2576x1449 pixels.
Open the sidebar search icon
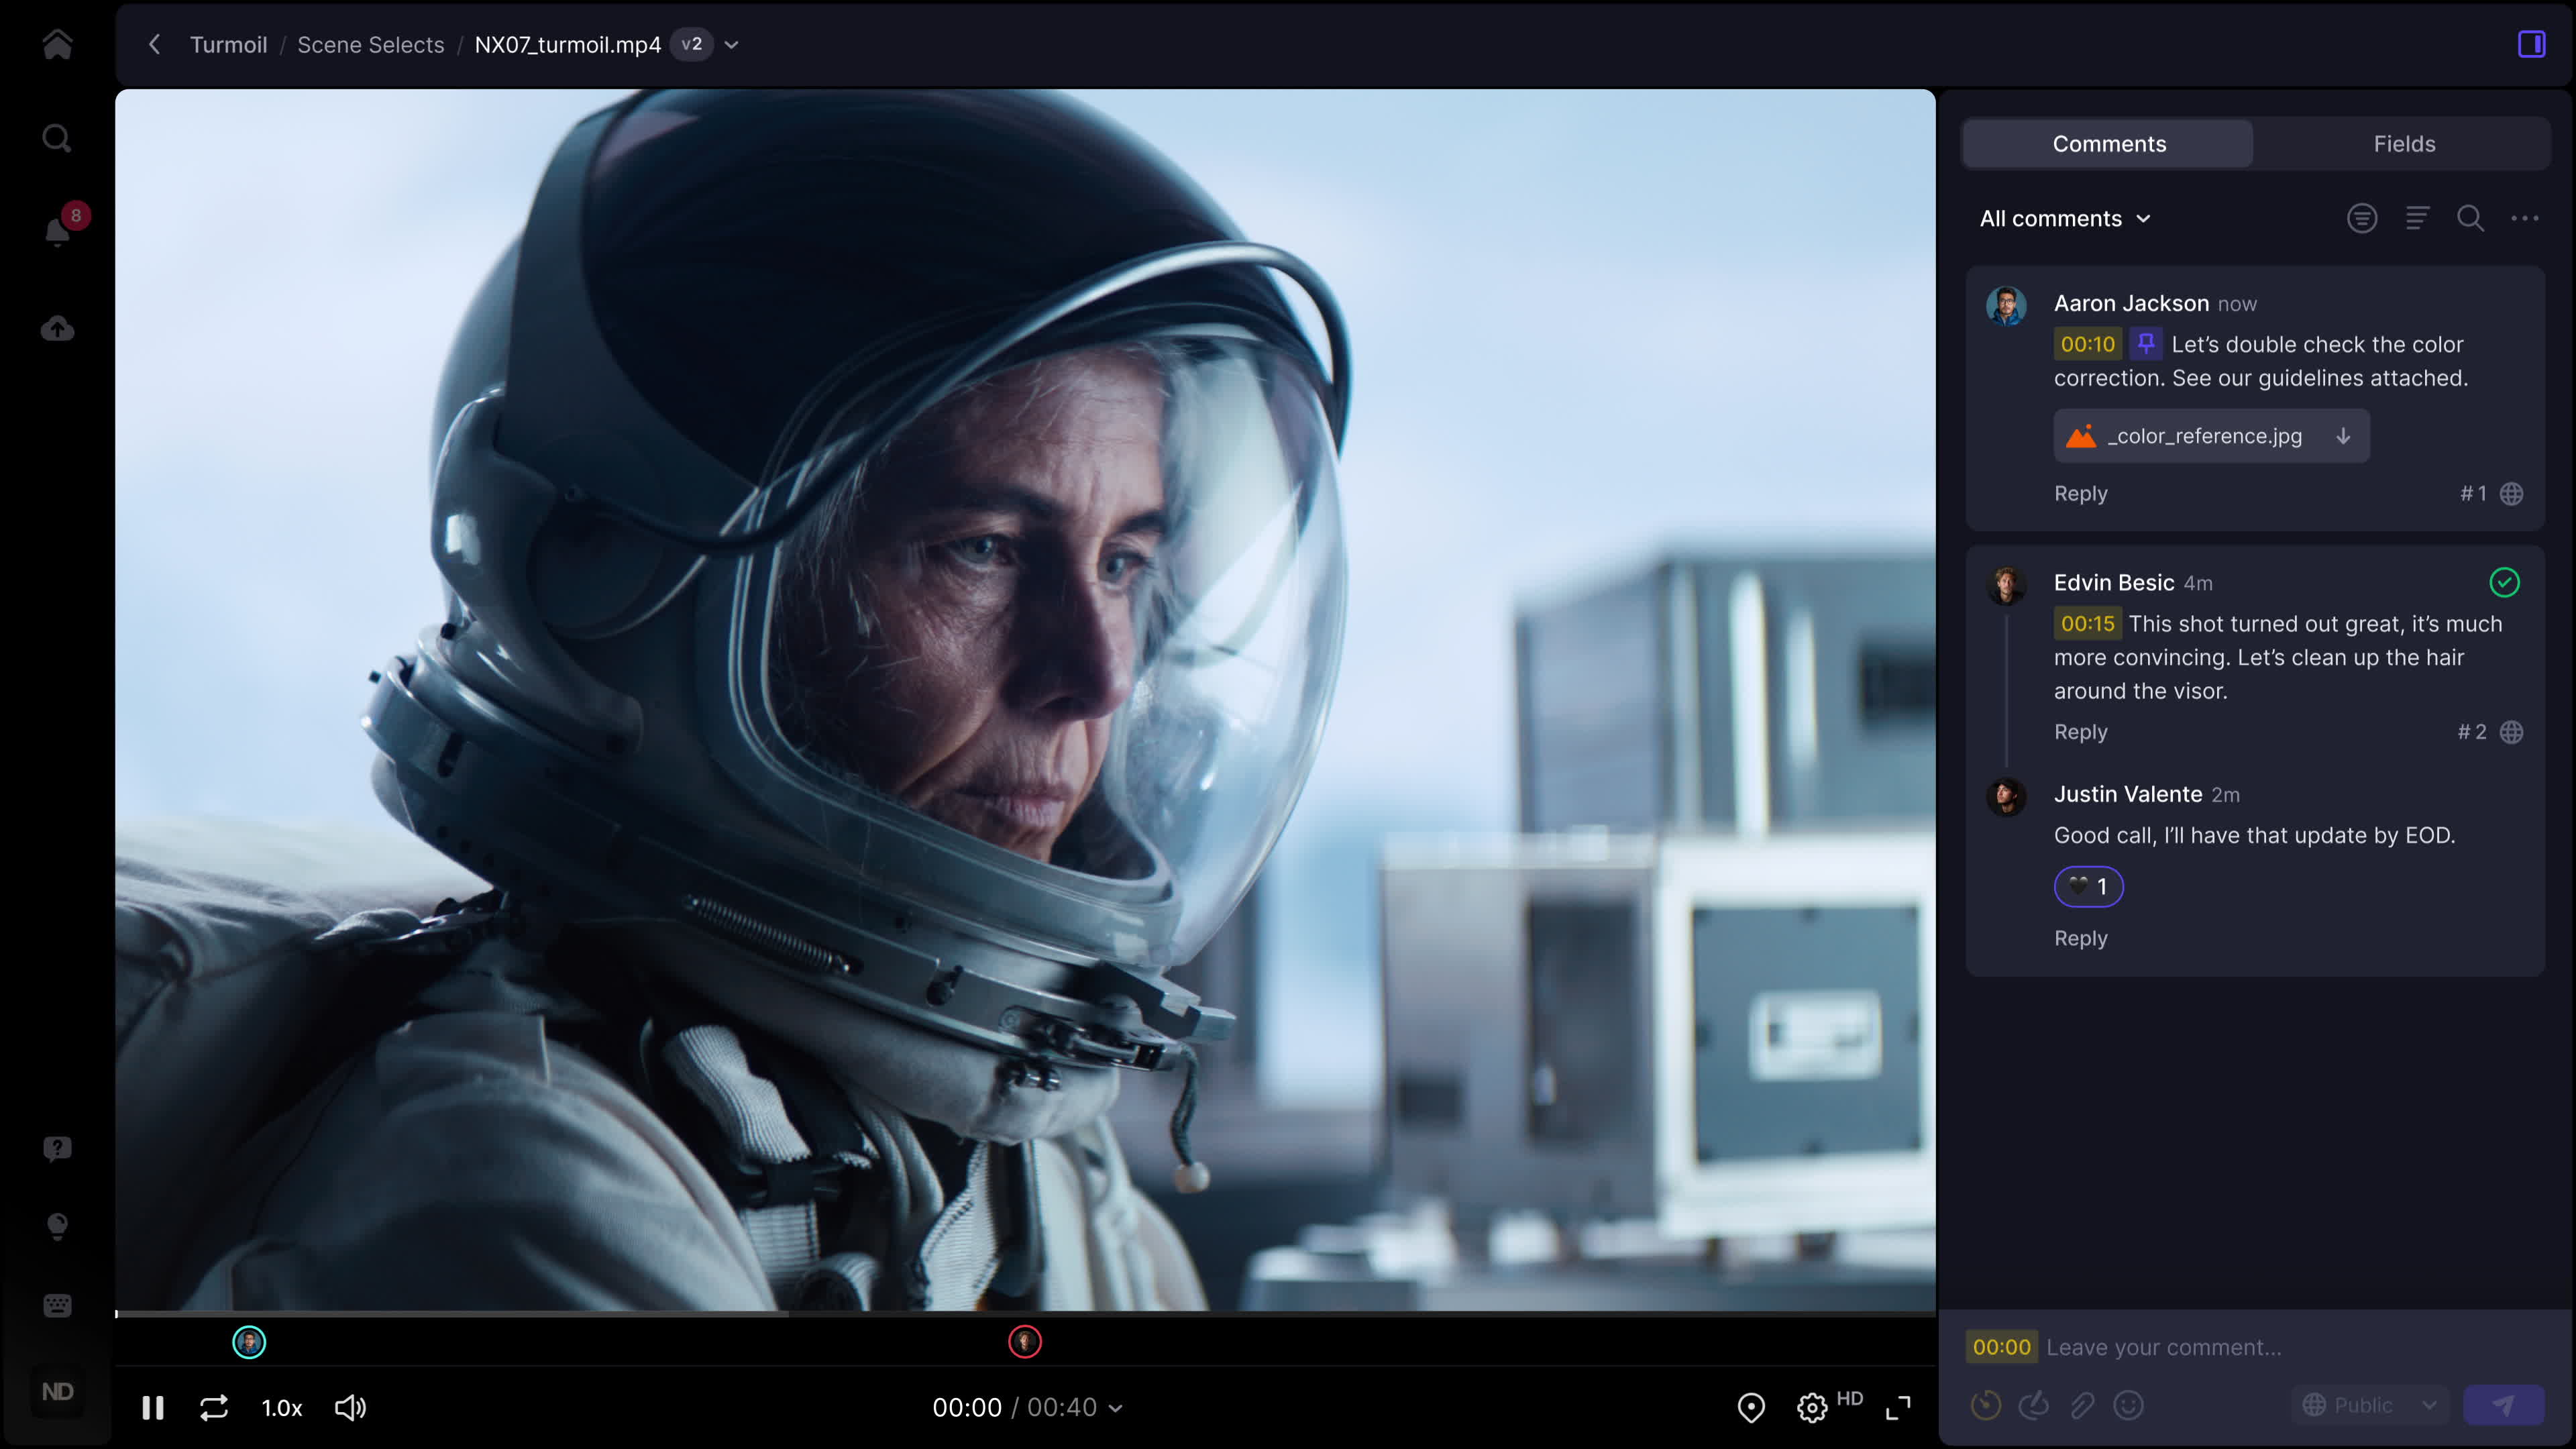[57, 138]
